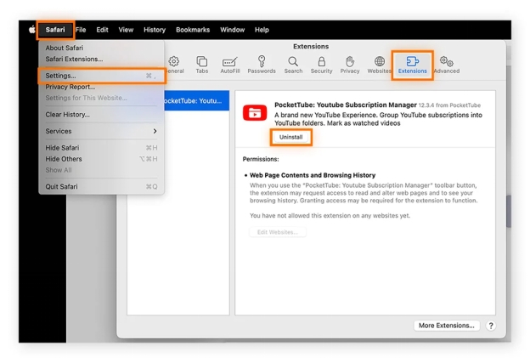Open the Apple menu

31,30
